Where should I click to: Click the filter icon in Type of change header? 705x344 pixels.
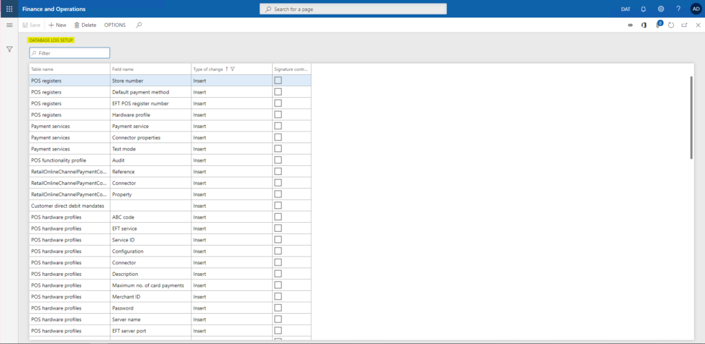point(233,69)
